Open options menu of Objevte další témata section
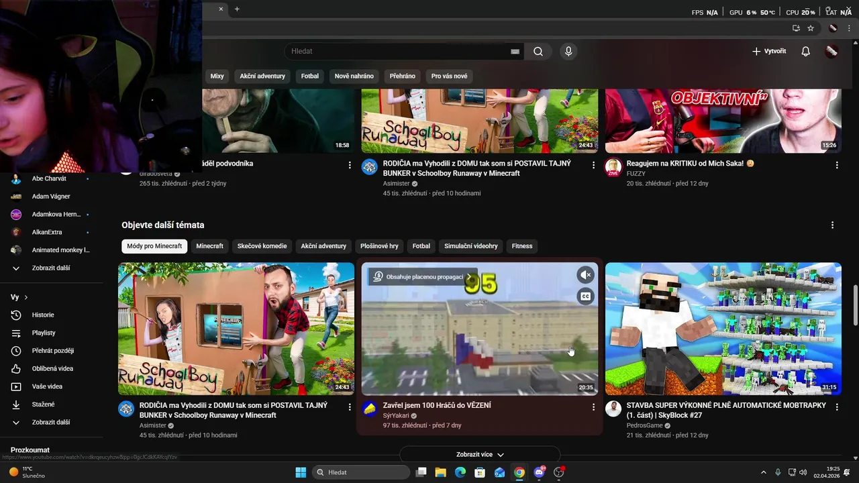This screenshot has height=483, width=859. (x=833, y=225)
